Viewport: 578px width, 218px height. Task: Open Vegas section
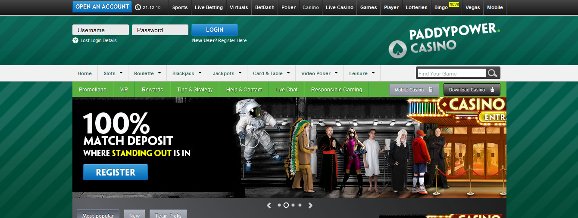(473, 7)
